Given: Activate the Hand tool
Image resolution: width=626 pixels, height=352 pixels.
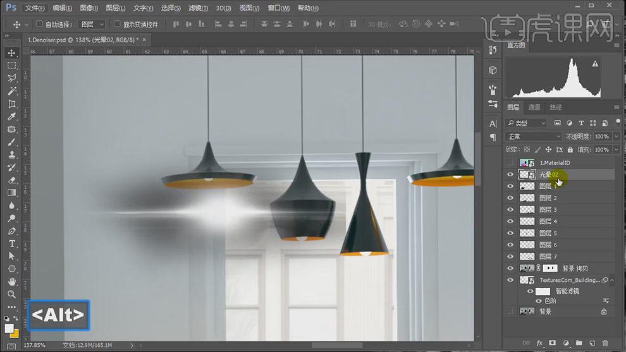Looking at the screenshot, I should point(11,281).
